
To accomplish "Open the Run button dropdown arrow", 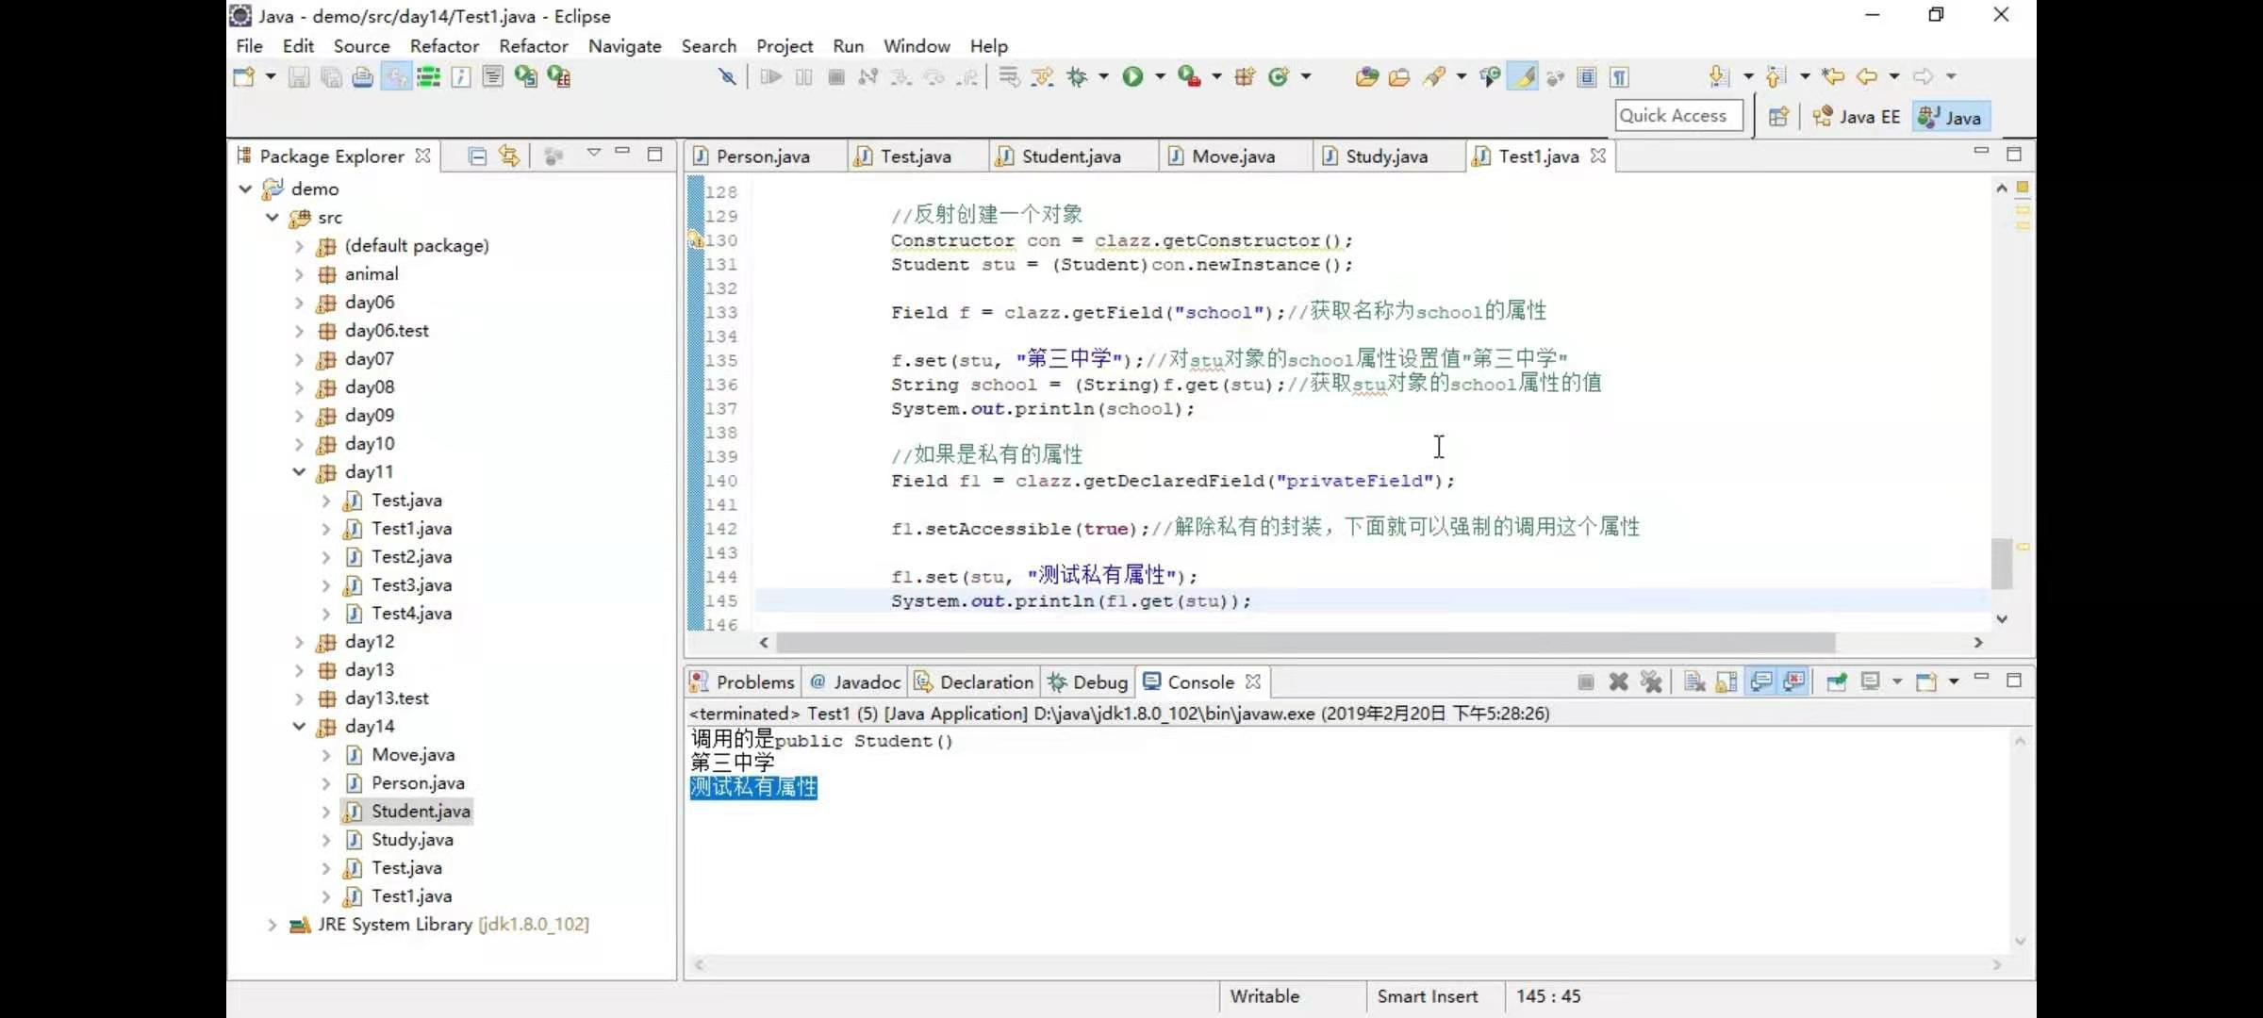I will [x=1160, y=76].
